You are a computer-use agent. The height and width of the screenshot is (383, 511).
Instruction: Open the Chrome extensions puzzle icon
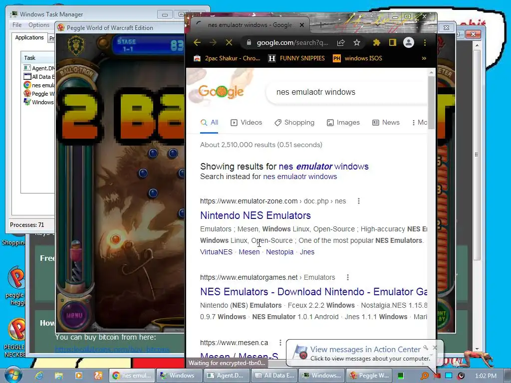(377, 42)
